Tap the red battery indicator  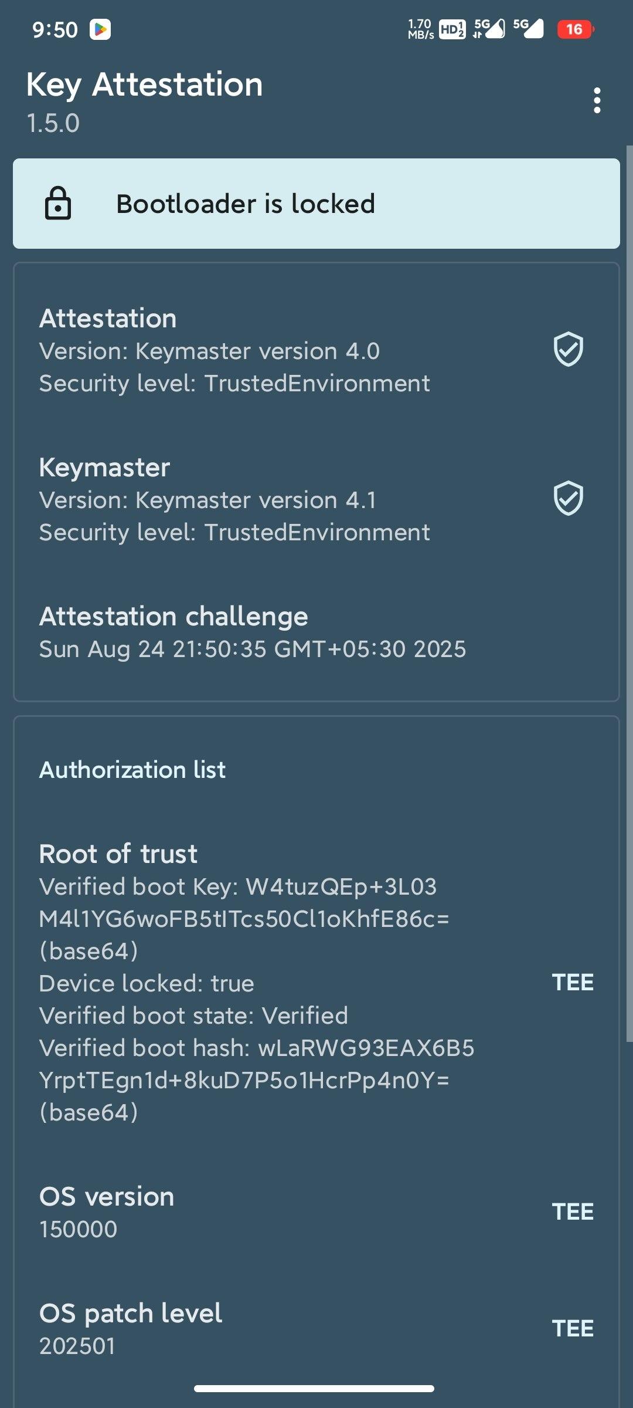[576, 29]
